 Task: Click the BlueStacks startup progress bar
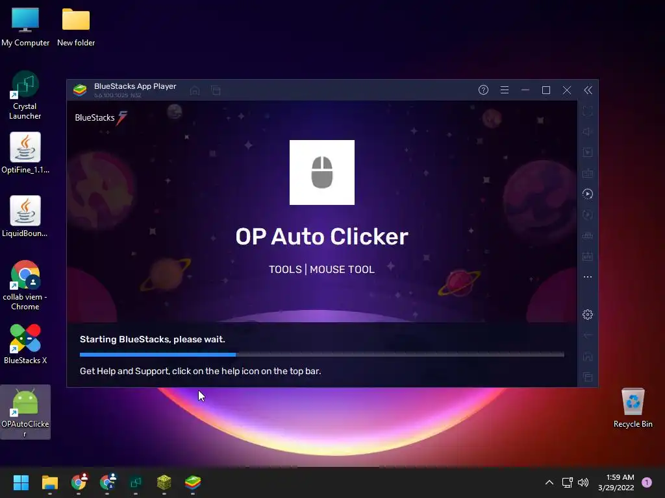pyautogui.click(x=322, y=355)
